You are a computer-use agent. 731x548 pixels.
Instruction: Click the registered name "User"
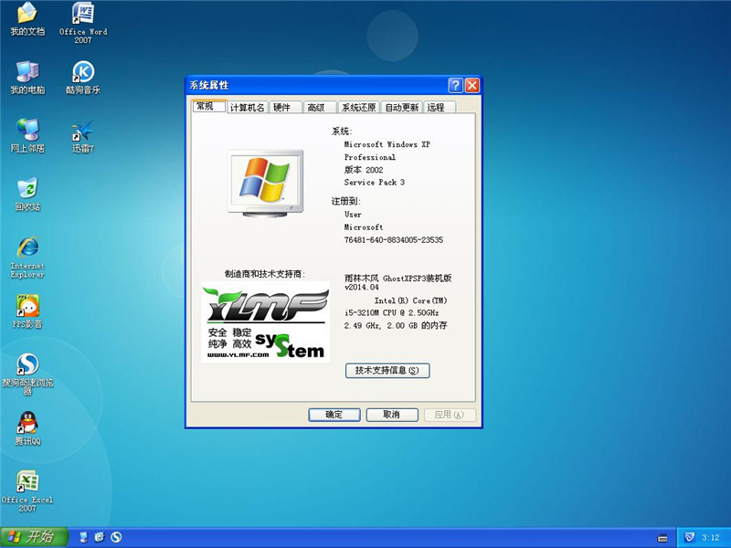(353, 215)
